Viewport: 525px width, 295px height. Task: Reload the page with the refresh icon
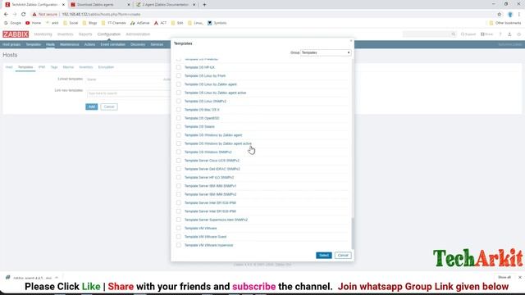(24, 15)
